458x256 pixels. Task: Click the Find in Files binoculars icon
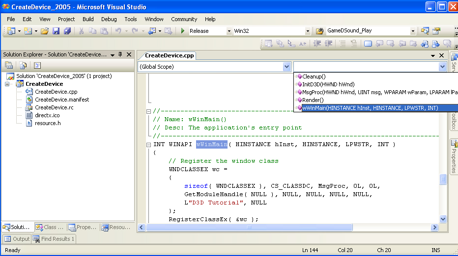(319, 31)
